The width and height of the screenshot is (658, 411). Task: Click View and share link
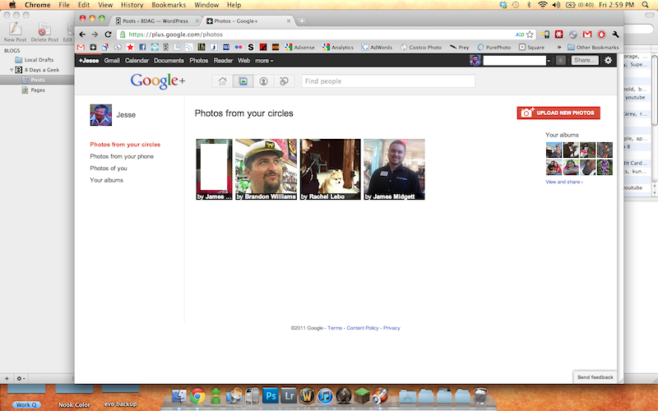[564, 182]
